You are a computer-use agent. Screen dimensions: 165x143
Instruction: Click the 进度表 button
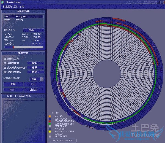point(34,90)
